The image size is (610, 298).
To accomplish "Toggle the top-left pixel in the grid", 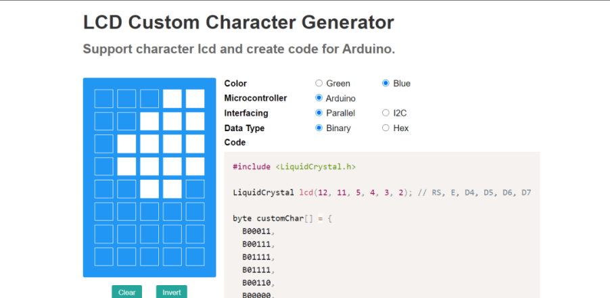I will tap(103, 99).
